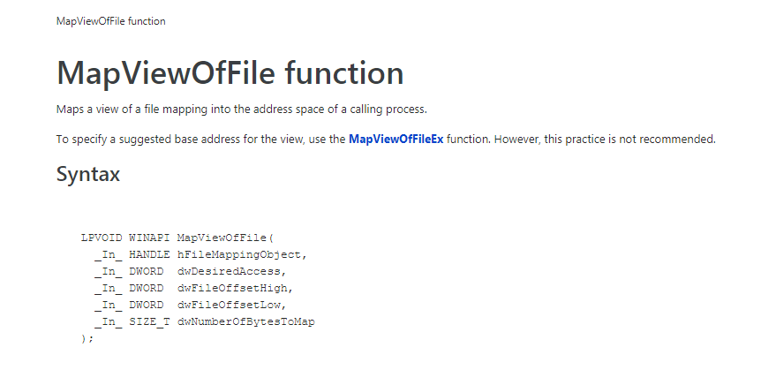Click the DWORD type before dwDesiredAccess
The height and width of the screenshot is (385, 776).
pyautogui.click(x=146, y=271)
